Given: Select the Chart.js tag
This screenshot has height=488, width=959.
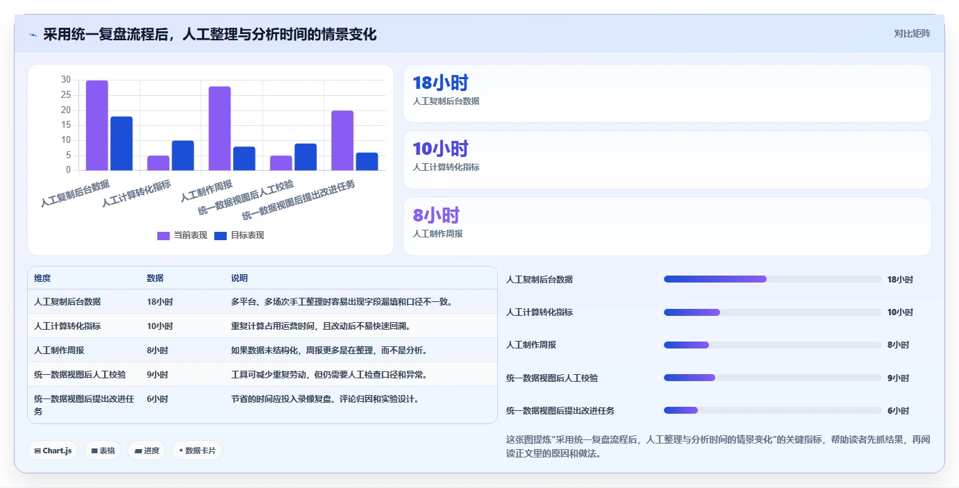Looking at the screenshot, I should [x=53, y=451].
